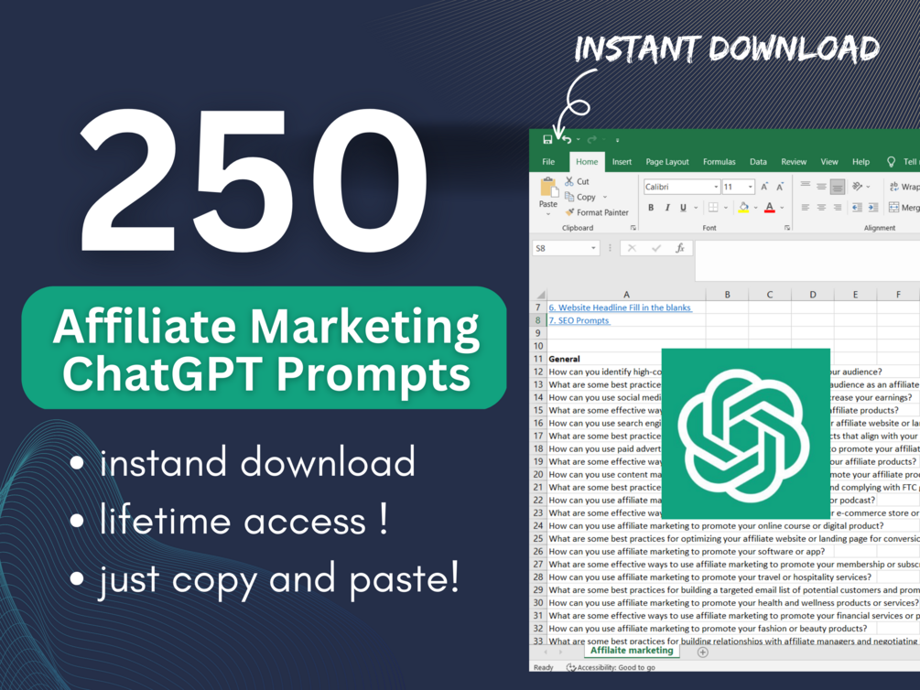The width and height of the screenshot is (920, 690).
Task: Select the column A header
Action: tap(626, 295)
